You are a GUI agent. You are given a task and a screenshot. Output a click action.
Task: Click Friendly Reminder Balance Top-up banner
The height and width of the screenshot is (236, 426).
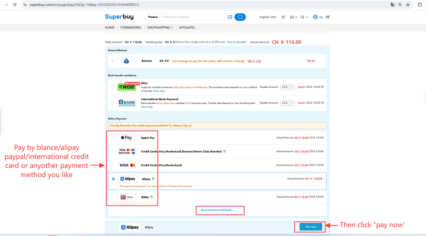click(217, 126)
